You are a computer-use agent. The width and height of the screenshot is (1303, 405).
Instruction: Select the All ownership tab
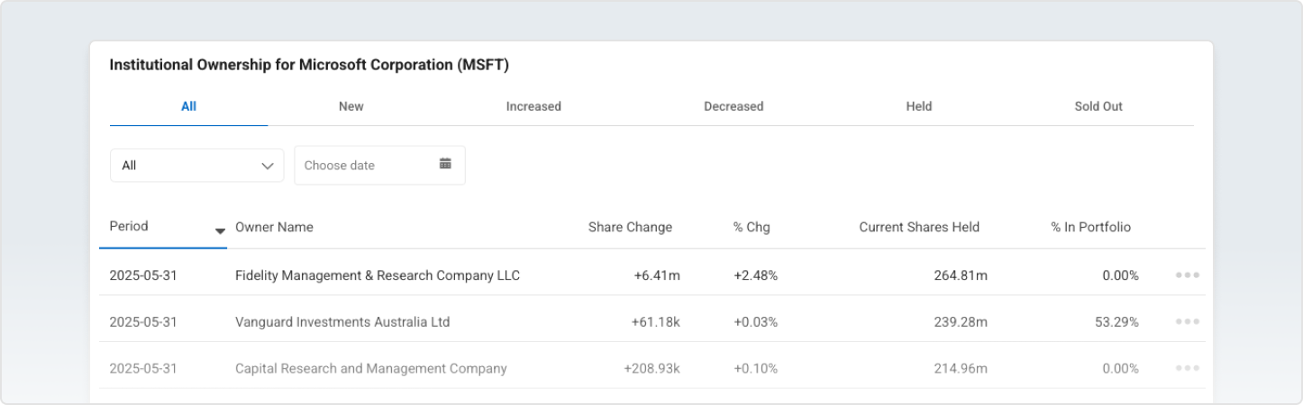pyautogui.click(x=188, y=106)
